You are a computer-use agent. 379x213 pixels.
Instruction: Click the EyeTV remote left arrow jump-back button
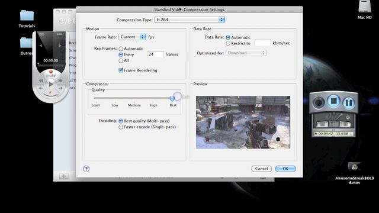(x=41, y=88)
